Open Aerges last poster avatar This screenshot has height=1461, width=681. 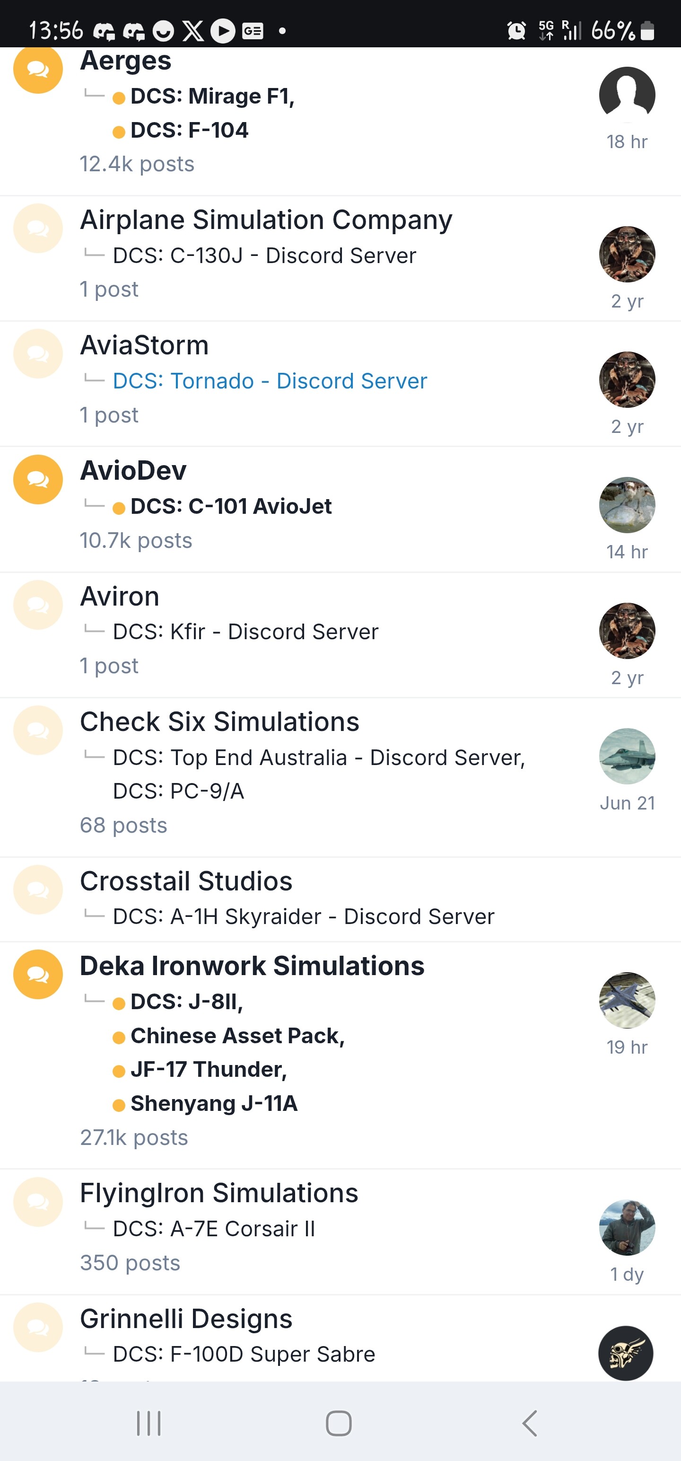(x=627, y=95)
